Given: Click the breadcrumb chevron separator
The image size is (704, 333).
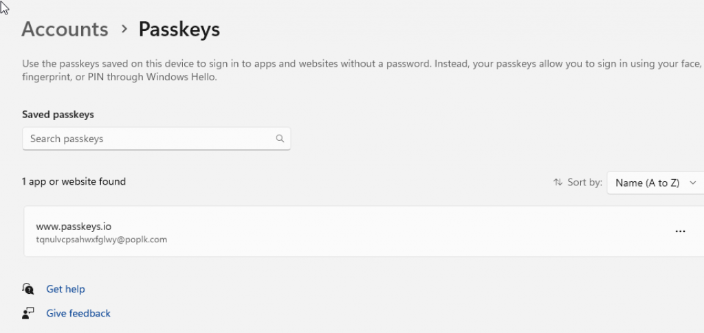Looking at the screenshot, I should (124, 29).
